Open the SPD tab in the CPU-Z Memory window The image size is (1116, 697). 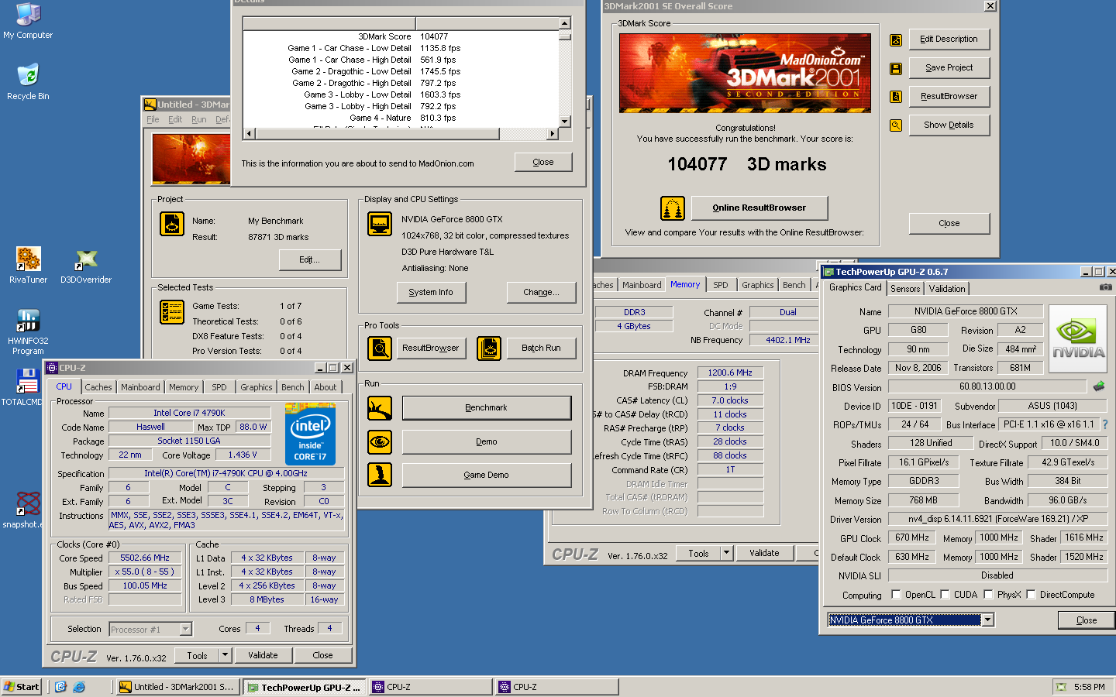click(721, 285)
